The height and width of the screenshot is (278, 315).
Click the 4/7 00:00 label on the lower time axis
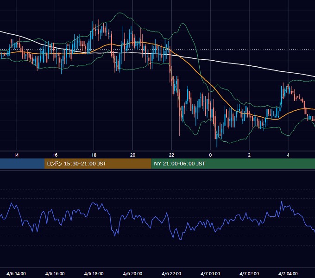(210, 273)
